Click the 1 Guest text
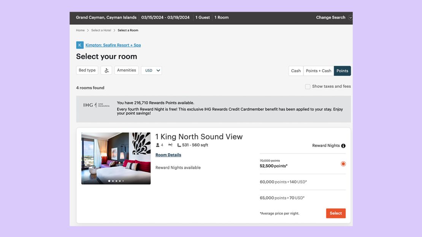 (202, 17)
